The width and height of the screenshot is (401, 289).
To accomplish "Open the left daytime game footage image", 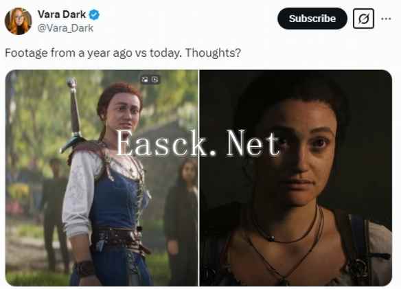I will click(x=102, y=178).
